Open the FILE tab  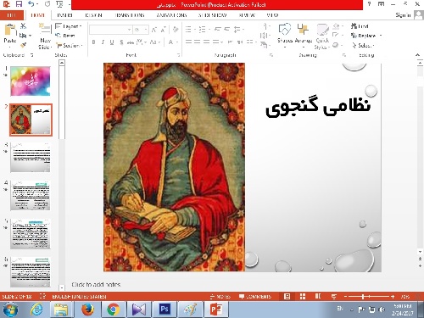(x=12, y=15)
